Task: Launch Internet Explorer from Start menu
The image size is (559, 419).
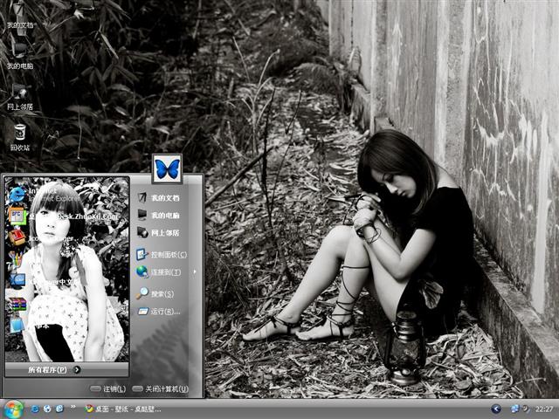Action: [x=17, y=193]
